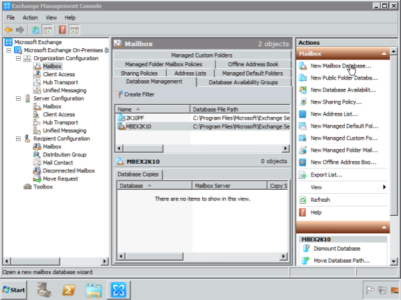This screenshot has width=401, height=300.
Task: Select the MBEX2K10 database row
Action: [203, 126]
